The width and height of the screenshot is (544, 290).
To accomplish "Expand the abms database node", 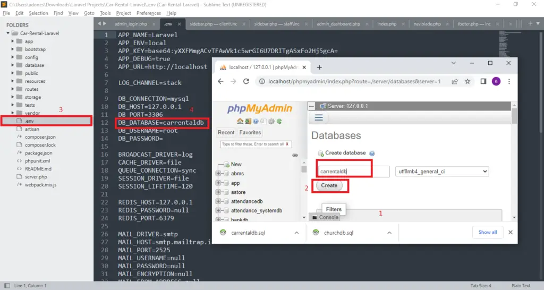I will click(218, 174).
